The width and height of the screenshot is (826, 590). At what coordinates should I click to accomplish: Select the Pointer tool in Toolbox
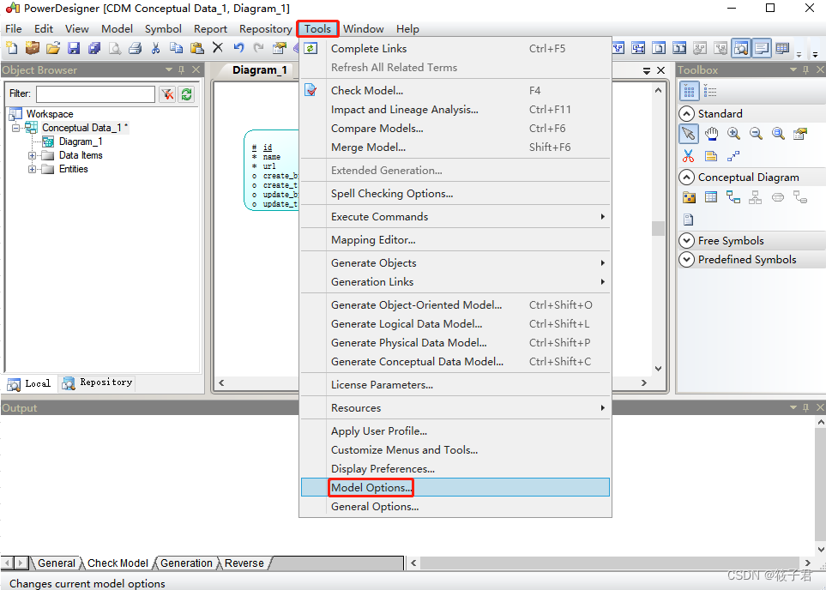[689, 134]
